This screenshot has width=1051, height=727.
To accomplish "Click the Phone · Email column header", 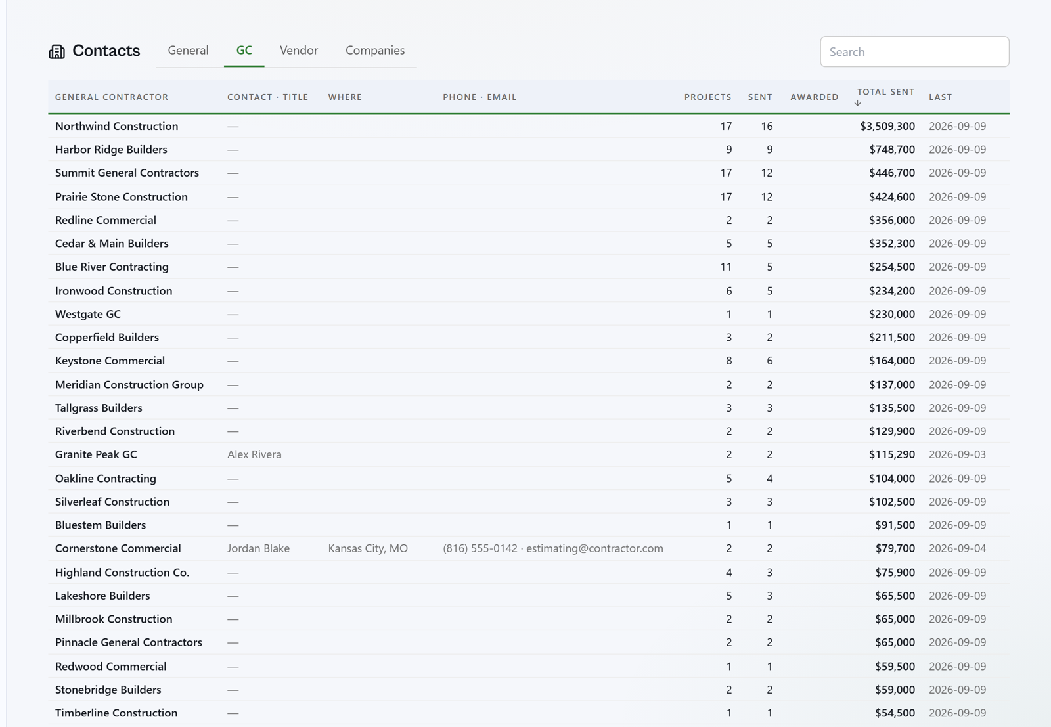I will [x=480, y=97].
